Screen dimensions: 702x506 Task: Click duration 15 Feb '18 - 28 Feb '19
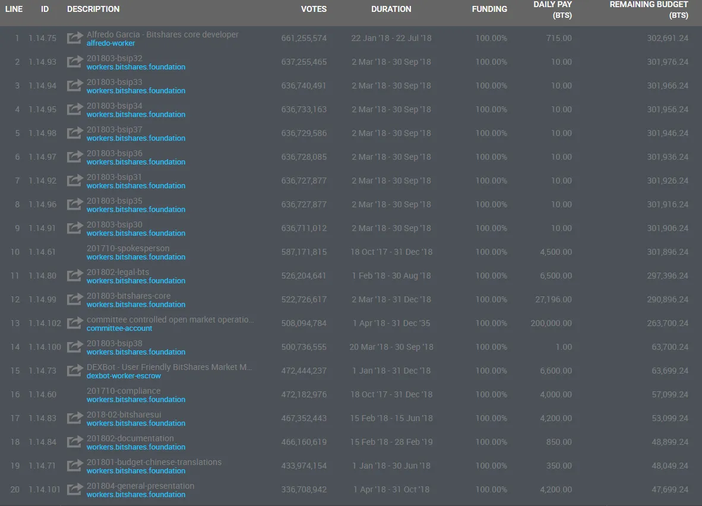[391, 442]
